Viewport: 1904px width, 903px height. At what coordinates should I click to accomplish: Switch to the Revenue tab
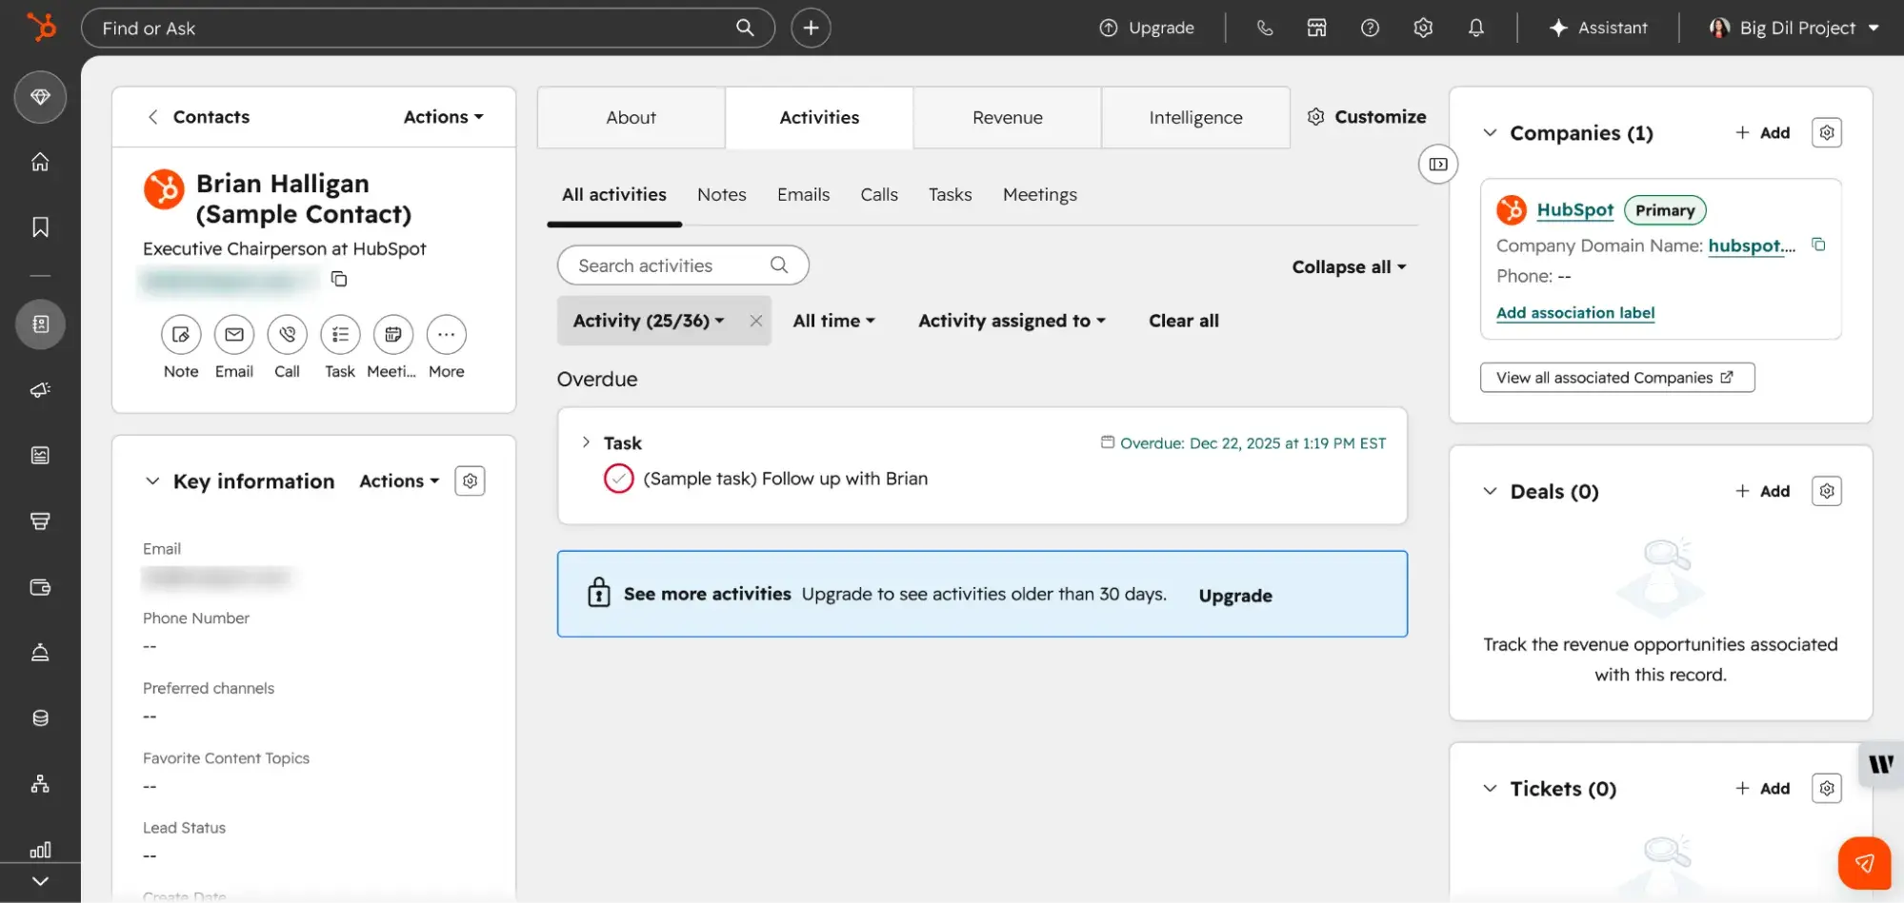tap(1008, 117)
